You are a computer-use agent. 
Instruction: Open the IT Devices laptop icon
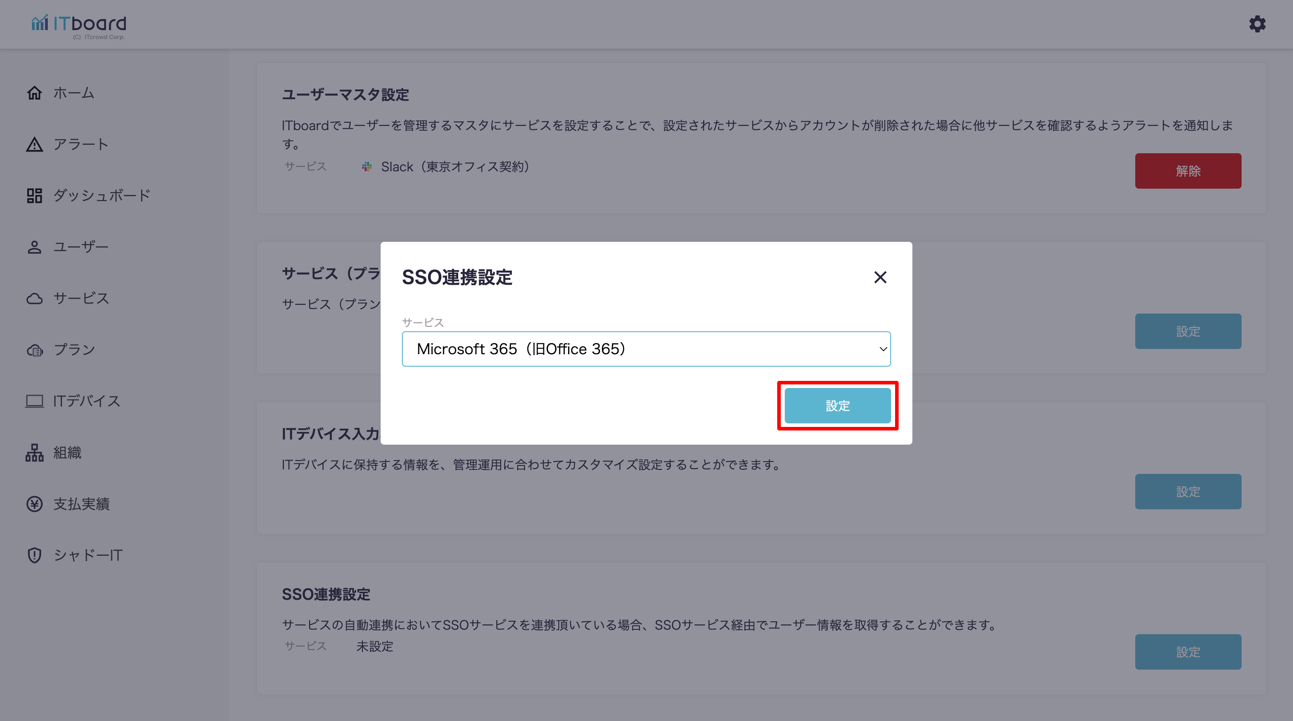click(34, 401)
